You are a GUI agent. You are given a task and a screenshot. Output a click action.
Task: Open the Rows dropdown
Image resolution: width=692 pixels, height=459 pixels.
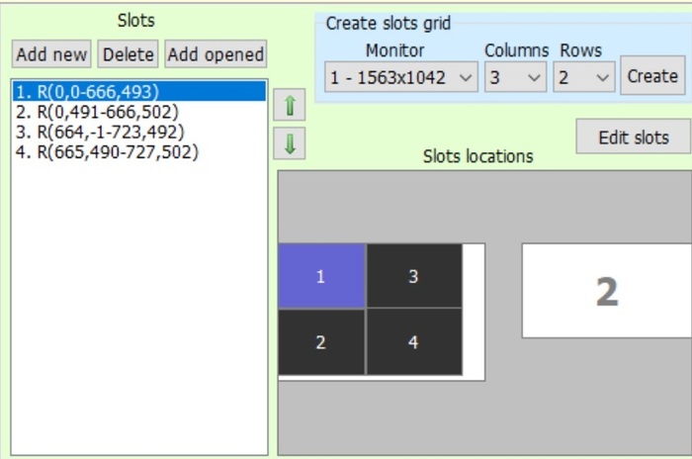(x=584, y=77)
